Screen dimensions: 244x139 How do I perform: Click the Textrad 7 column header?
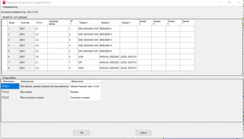pyautogui.click(x=187, y=23)
